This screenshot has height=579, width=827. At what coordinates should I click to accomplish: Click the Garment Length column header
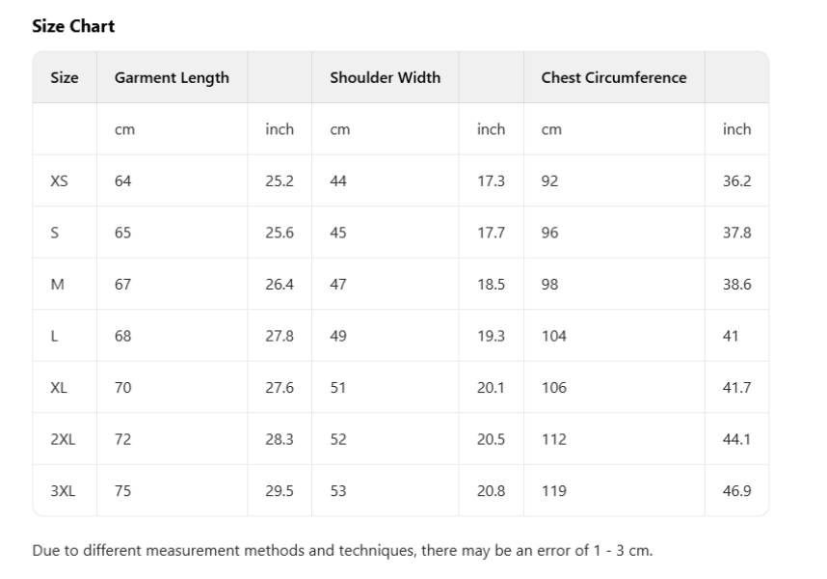click(x=172, y=77)
